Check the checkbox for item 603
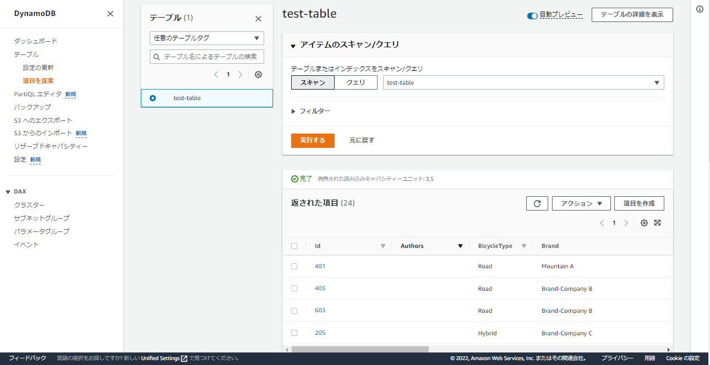The width and height of the screenshot is (710, 365). [x=294, y=311]
